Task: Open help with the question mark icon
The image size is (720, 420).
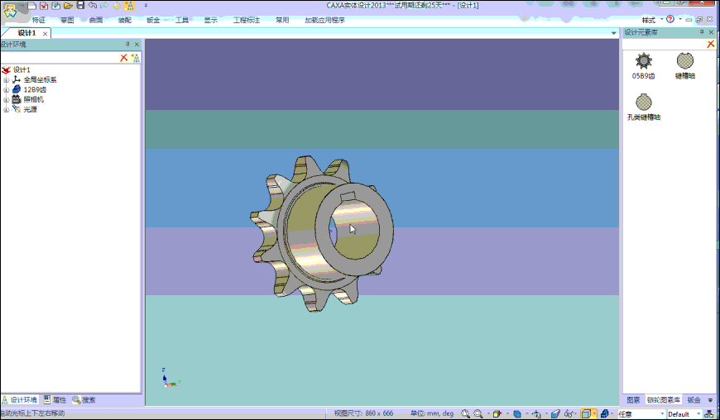Action: pos(670,19)
